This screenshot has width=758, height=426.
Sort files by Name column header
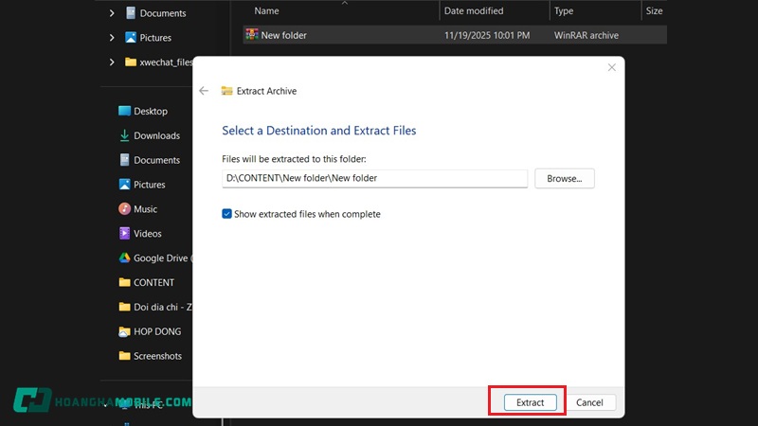click(267, 11)
